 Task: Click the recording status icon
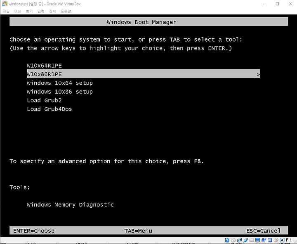pyautogui.click(x=264, y=240)
